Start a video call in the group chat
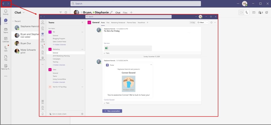 pos(241,12)
